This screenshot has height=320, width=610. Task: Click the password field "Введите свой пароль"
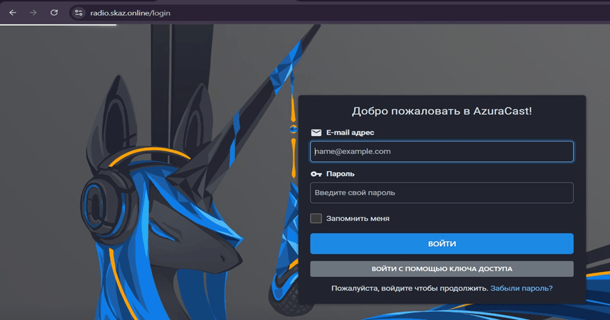coord(441,192)
